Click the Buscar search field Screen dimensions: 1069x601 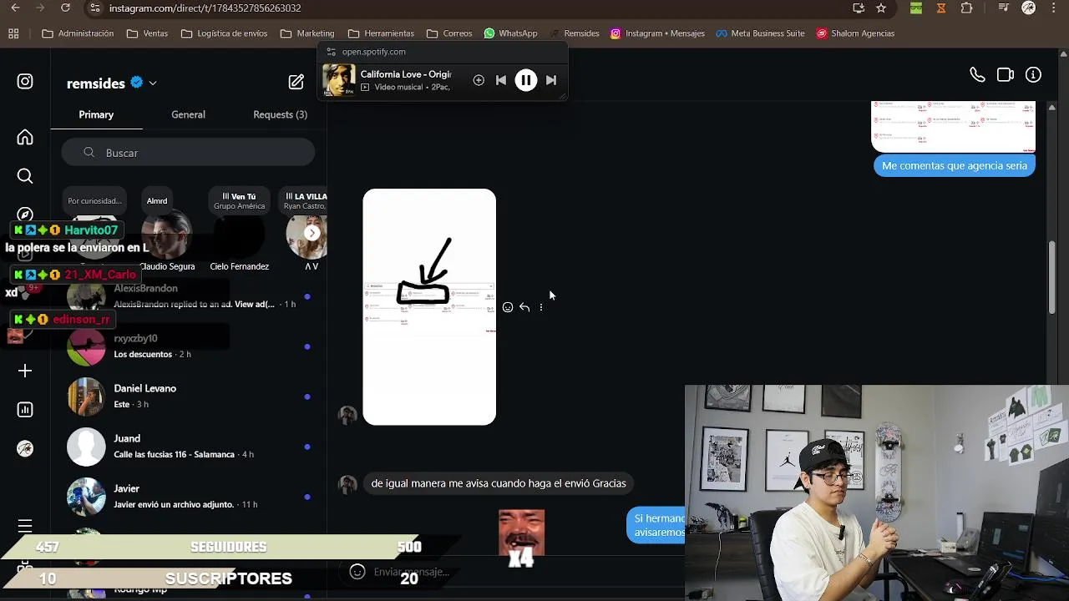tap(188, 153)
